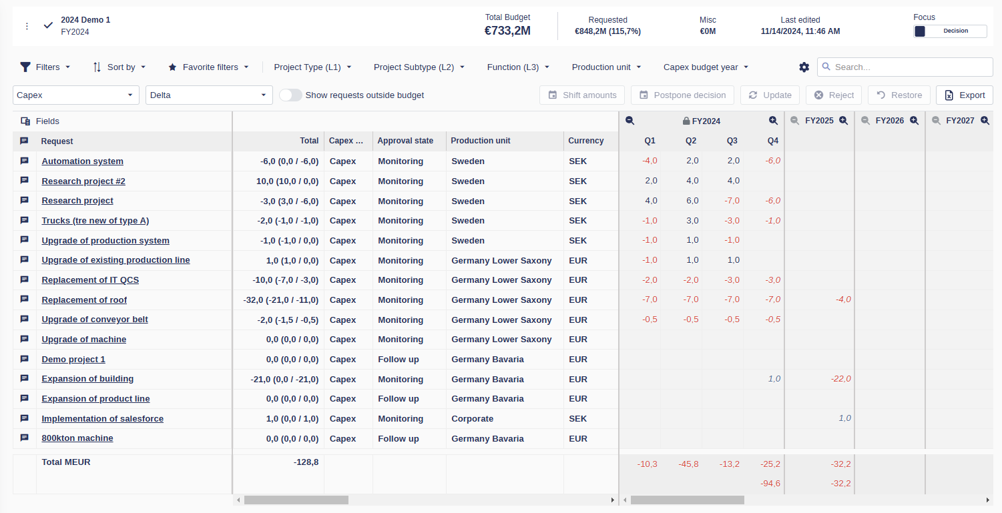This screenshot has width=1002, height=513.
Task: Open Upgrade of existing production line link
Action: click(115, 260)
